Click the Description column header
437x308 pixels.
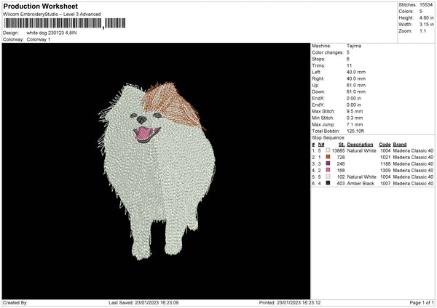[x=360, y=145]
